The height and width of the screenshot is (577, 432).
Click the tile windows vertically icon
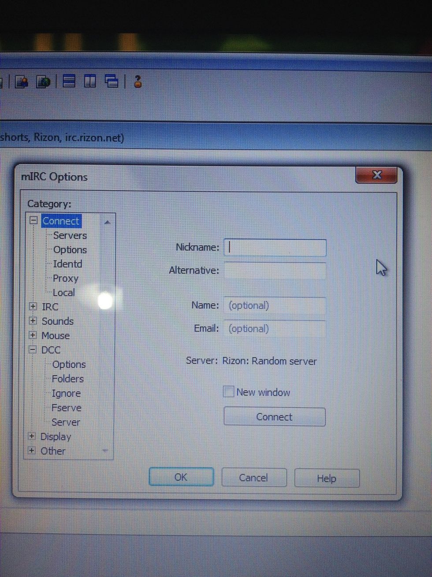tap(89, 81)
